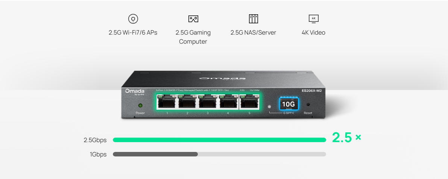Click the 4K Video label
Viewport: 448px width, 179px height.
point(313,33)
